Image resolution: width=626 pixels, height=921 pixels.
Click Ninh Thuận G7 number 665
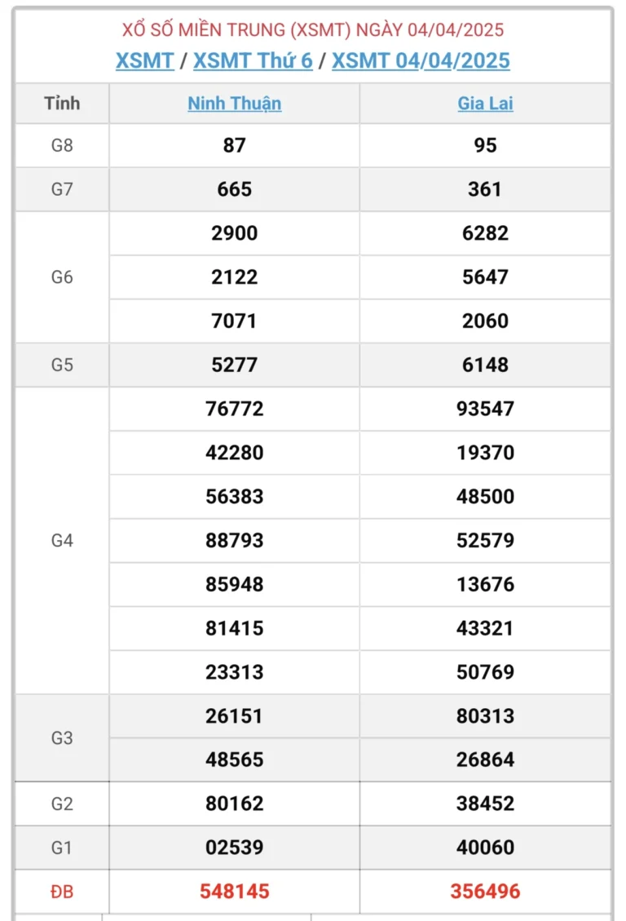point(234,189)
